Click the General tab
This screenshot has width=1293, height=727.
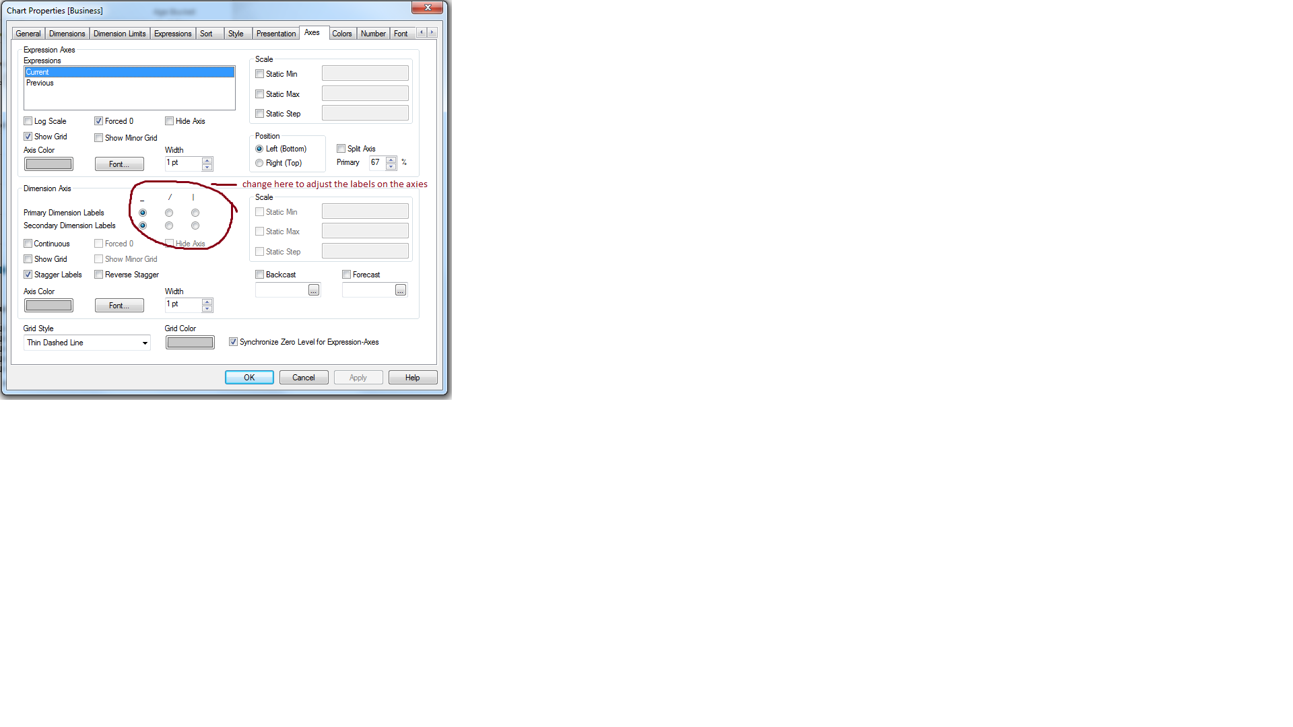pos(28,33)
